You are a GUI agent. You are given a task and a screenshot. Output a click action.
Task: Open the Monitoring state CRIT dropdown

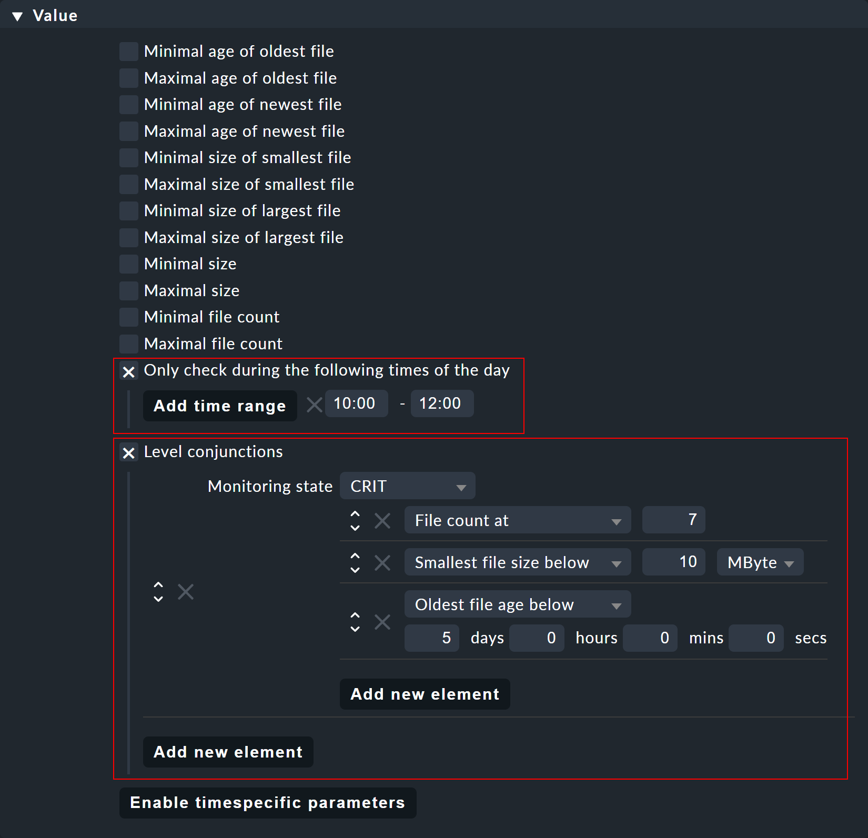click(408, 486)
